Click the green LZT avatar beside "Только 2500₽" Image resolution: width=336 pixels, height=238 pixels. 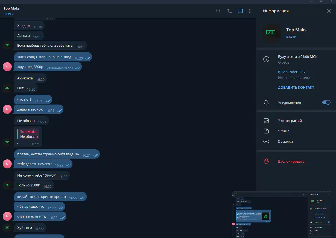(x=7, y=185)
